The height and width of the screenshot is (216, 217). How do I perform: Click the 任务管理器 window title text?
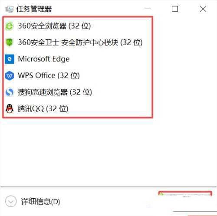pos(34,9)
